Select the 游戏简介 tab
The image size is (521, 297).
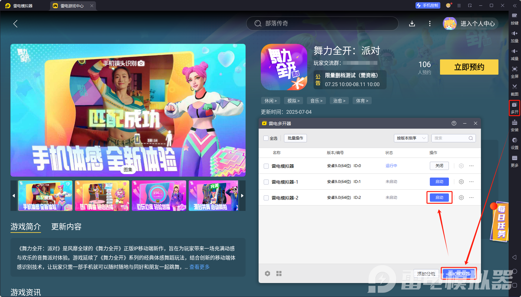tap(26, 226)
